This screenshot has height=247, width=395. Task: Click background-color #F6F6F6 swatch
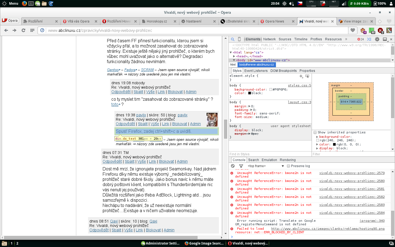click(x=271, y=89)
